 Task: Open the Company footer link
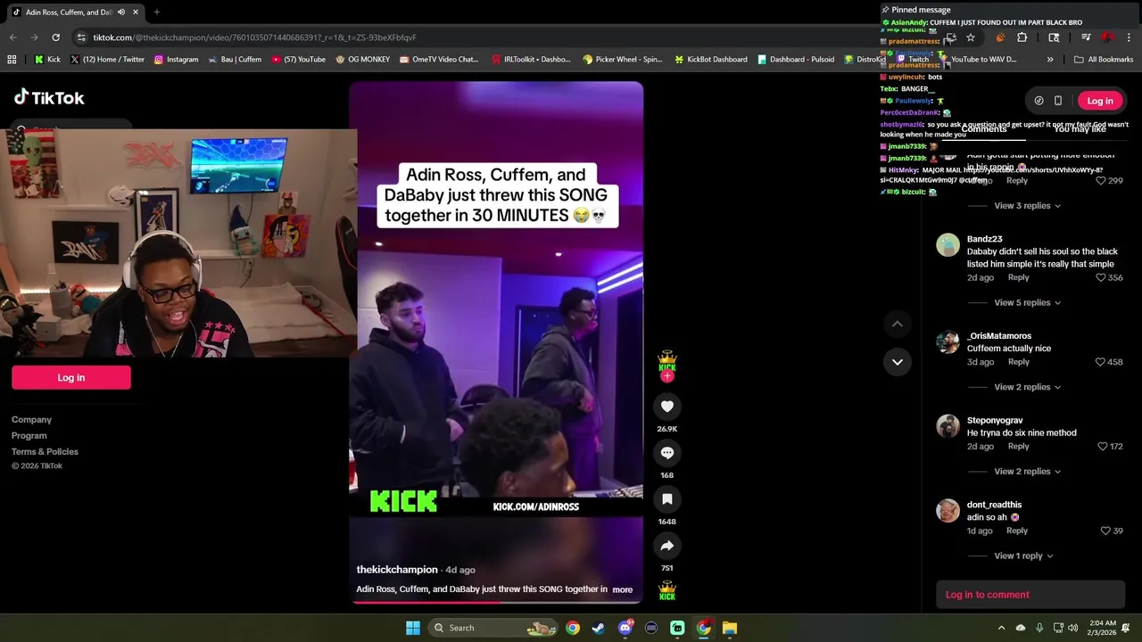31,420
